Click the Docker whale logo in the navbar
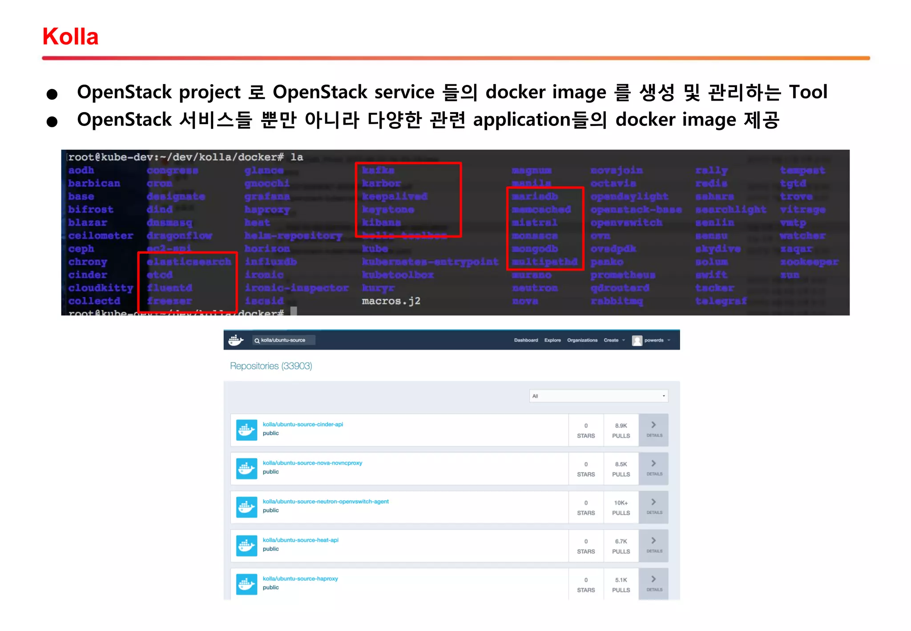The height and width of the screenshot is (631, 911). [235, 340]
